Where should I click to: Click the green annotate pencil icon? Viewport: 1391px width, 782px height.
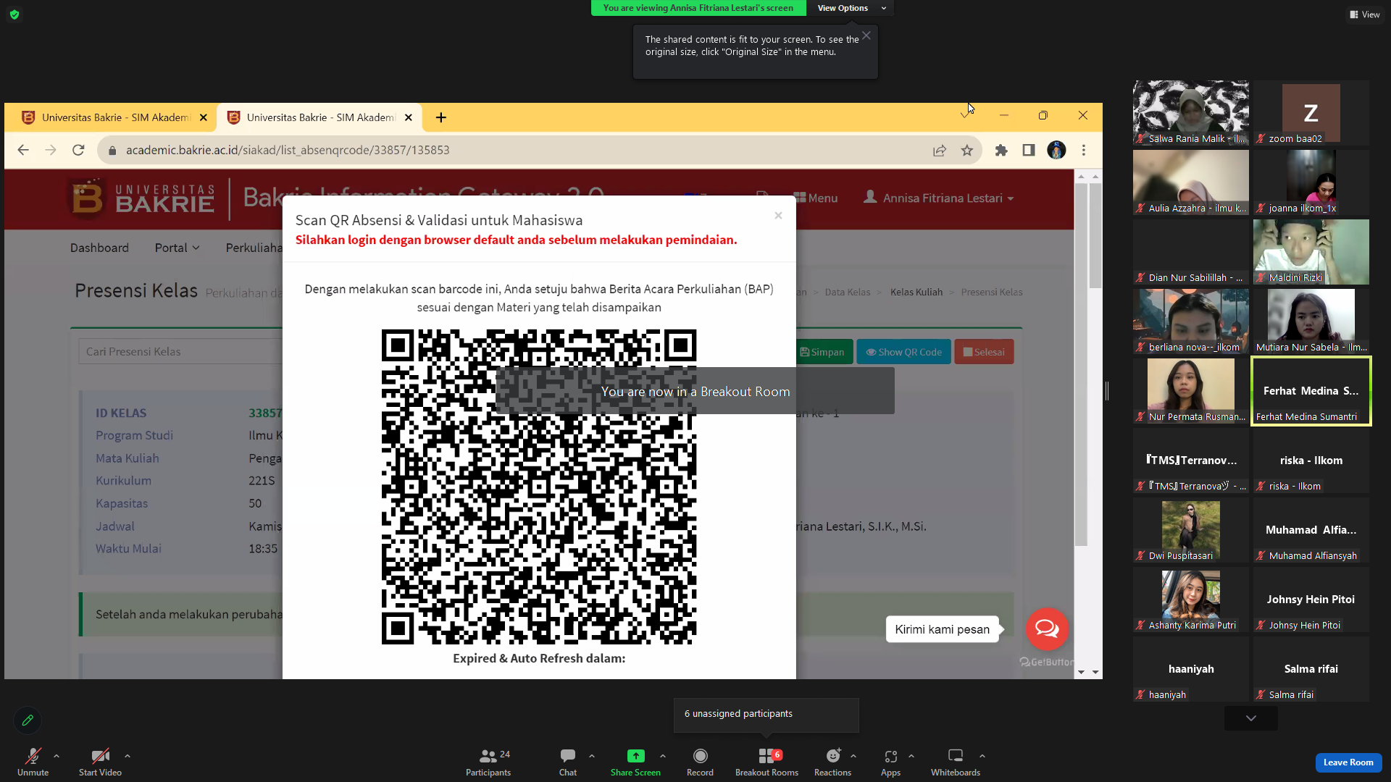(28, 720)
